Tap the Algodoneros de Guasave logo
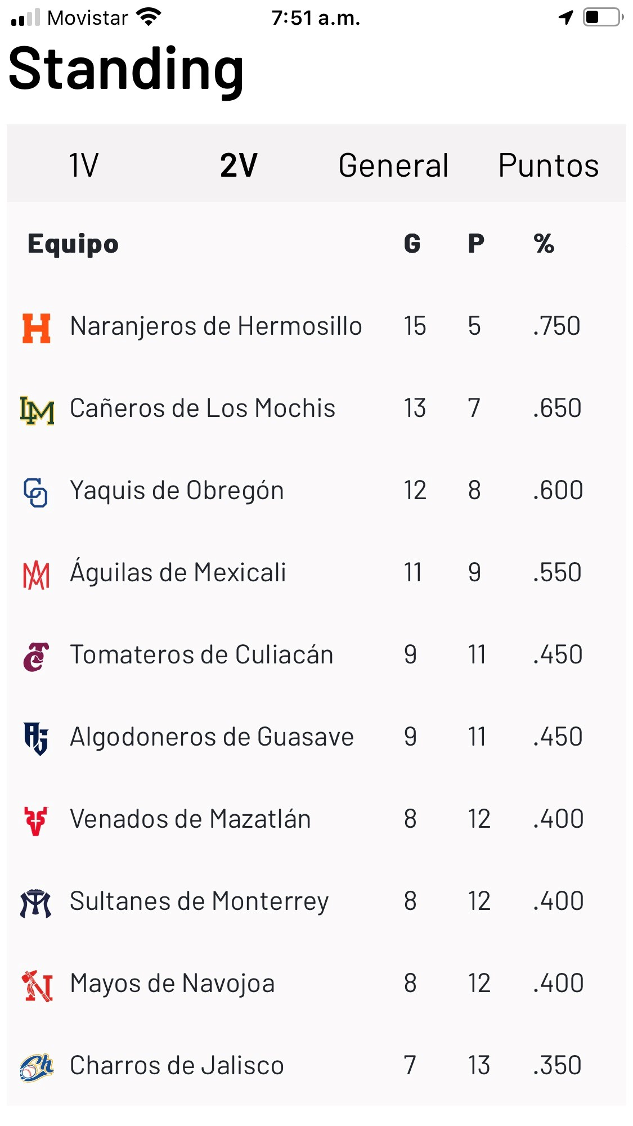Screen dimensions: 633x1126 36,738
